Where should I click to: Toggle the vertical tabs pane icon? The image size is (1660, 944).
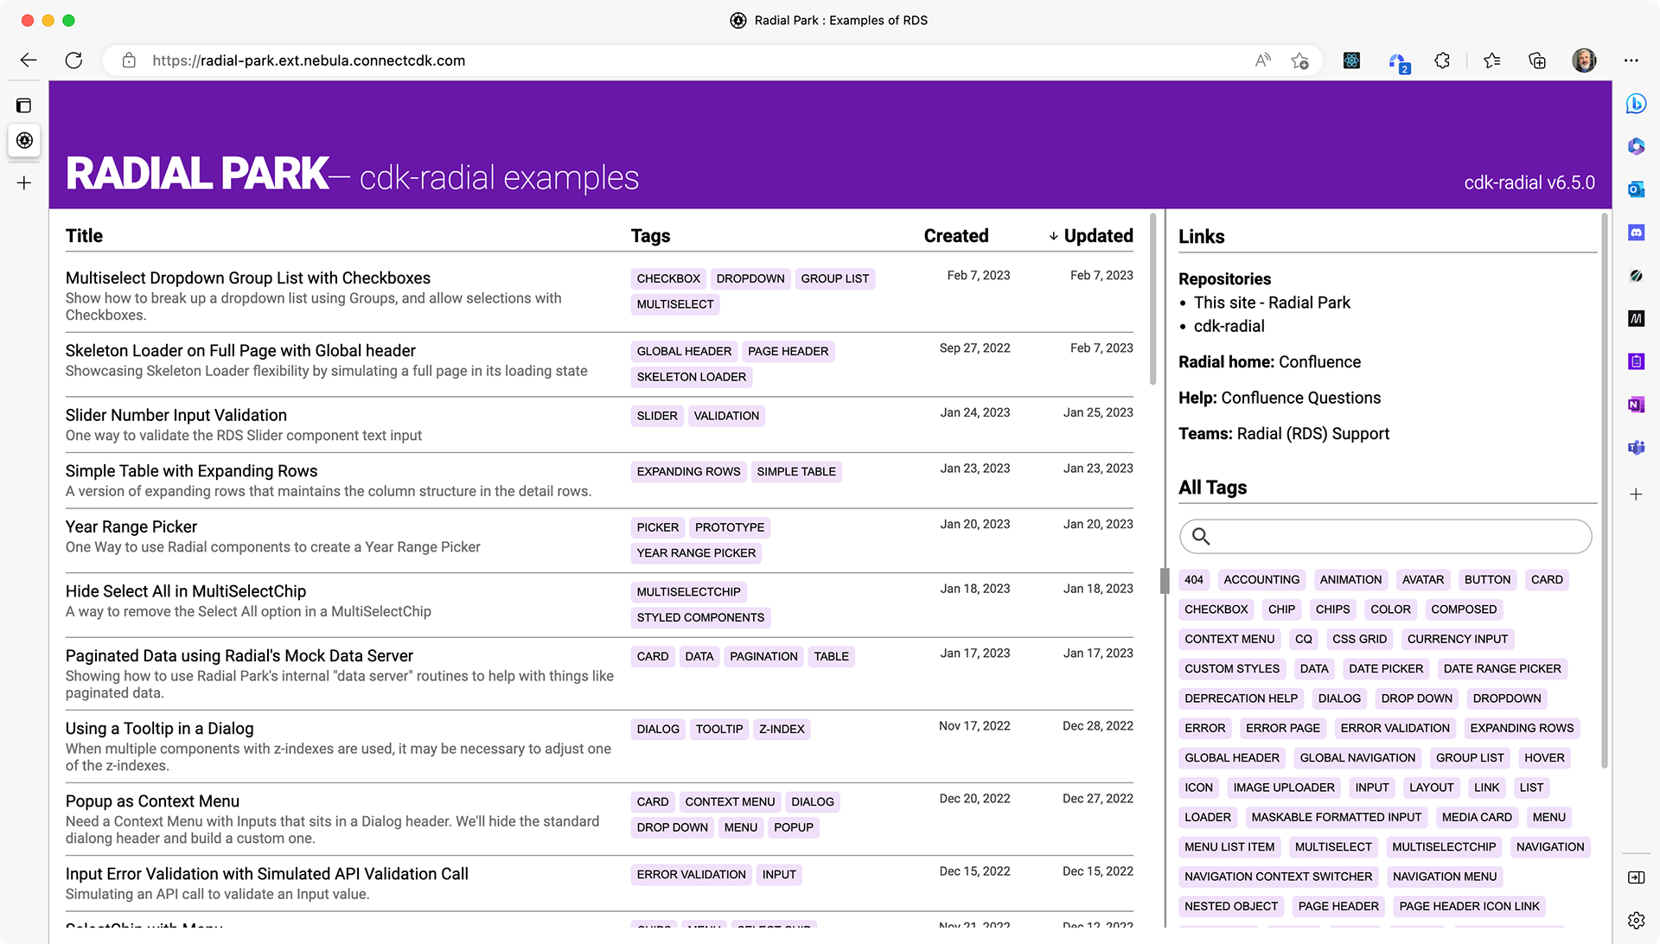click(x=24, y=105)
